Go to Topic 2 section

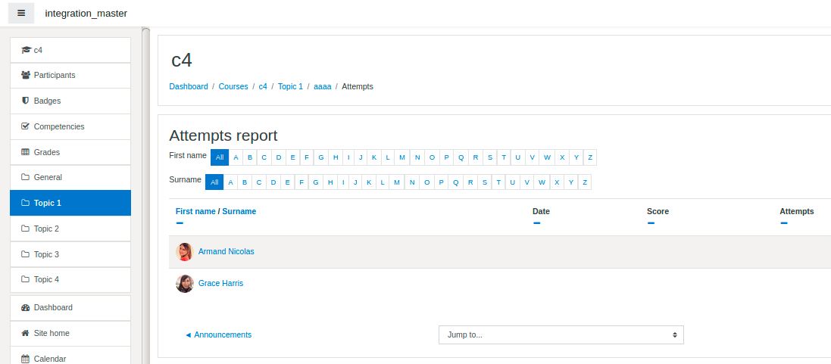coord(70,229)
